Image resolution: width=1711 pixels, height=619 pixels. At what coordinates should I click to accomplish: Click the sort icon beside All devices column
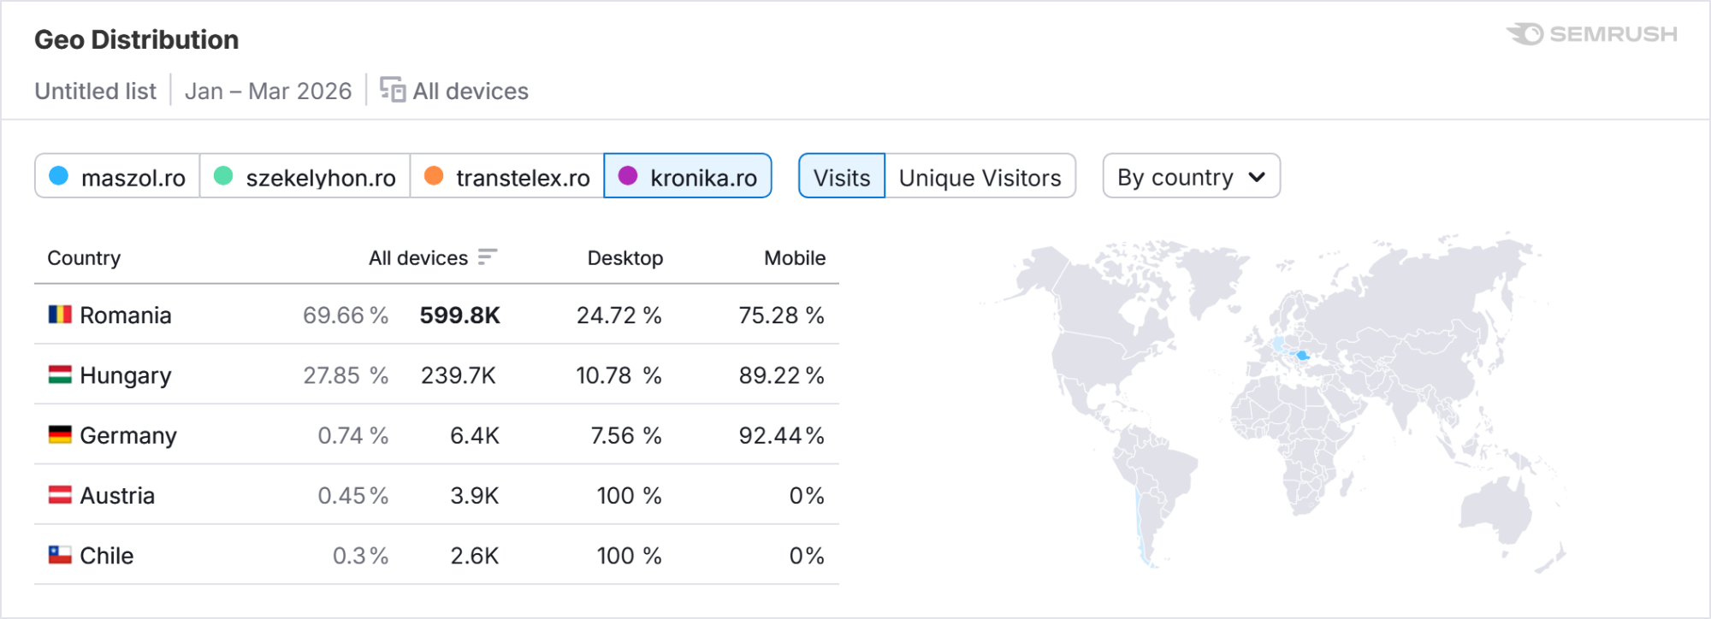click(487, 257)
